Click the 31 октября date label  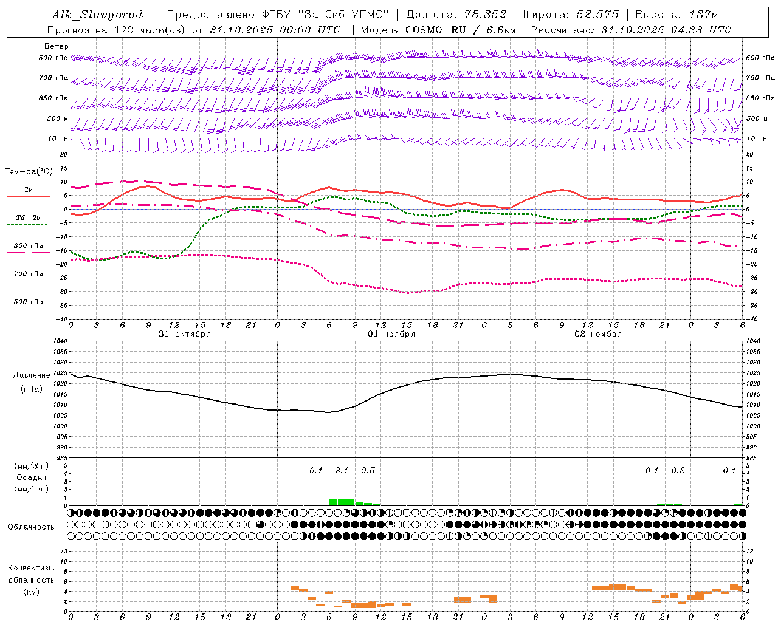point(185,334)
